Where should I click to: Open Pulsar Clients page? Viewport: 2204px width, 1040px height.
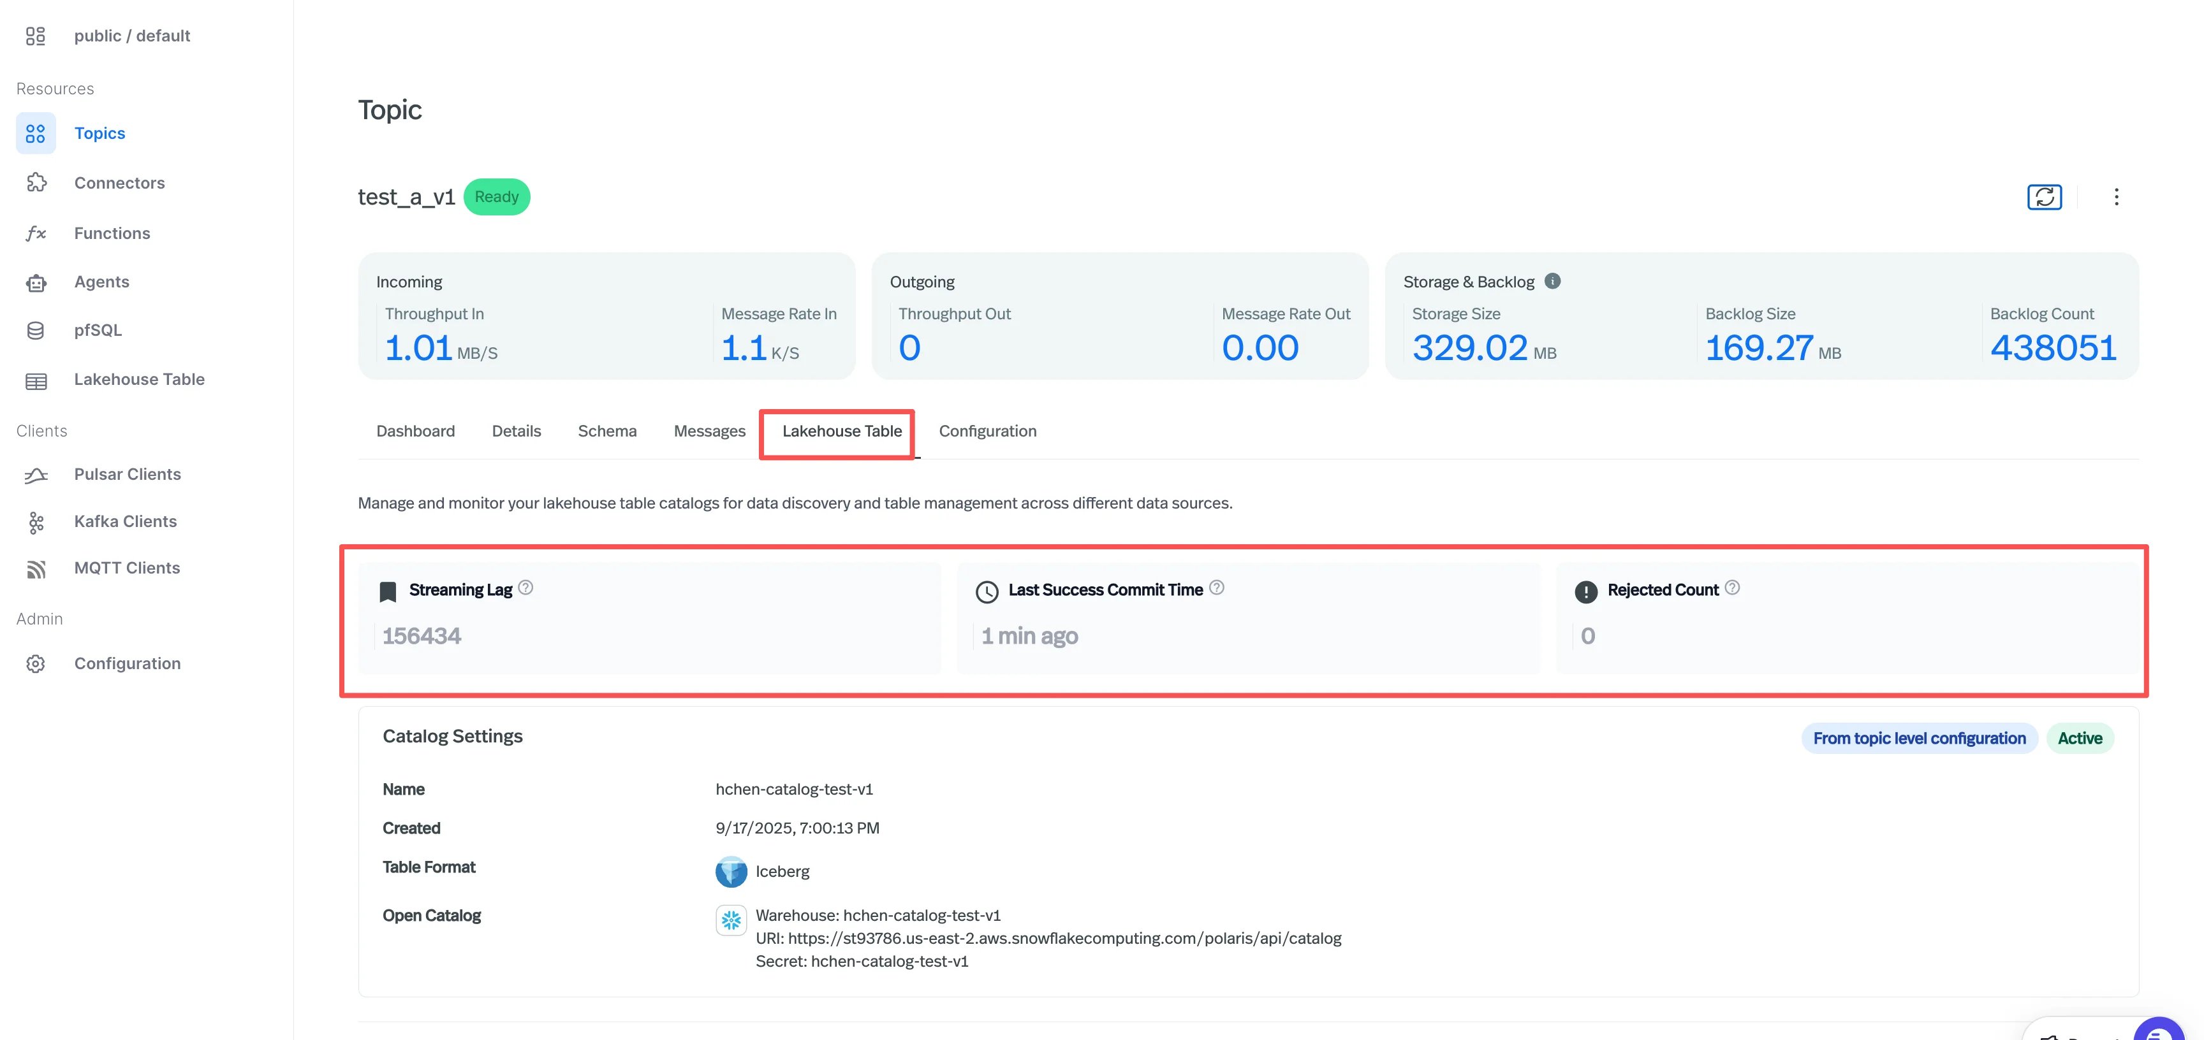pyautogui.click(x=127, y=475)
